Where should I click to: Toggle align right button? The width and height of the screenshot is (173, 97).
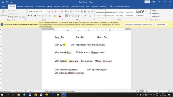72,16
